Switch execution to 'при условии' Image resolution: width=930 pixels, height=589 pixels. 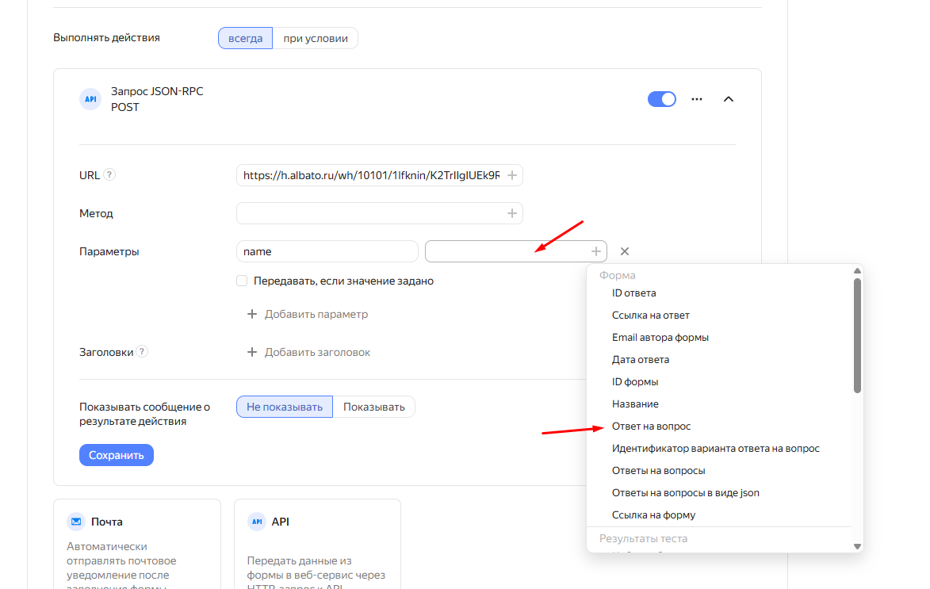pyautogui.click(x=315, y=38)
